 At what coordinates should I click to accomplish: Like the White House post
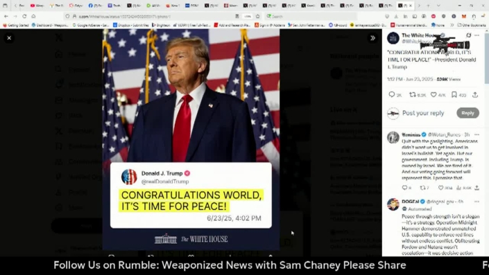(434, 94)
